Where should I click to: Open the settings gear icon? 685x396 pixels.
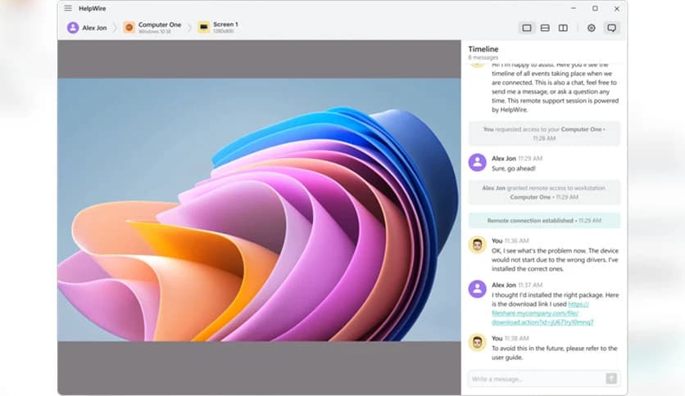pyautogui.click(x=592, y=28)
